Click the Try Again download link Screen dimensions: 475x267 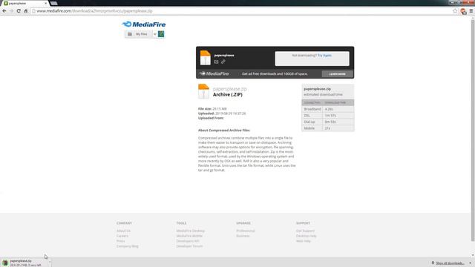tap(324, 56)
